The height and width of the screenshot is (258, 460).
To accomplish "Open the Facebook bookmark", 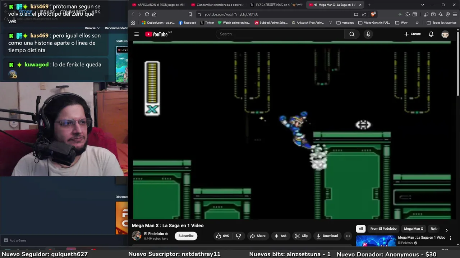I will (188, 23).
